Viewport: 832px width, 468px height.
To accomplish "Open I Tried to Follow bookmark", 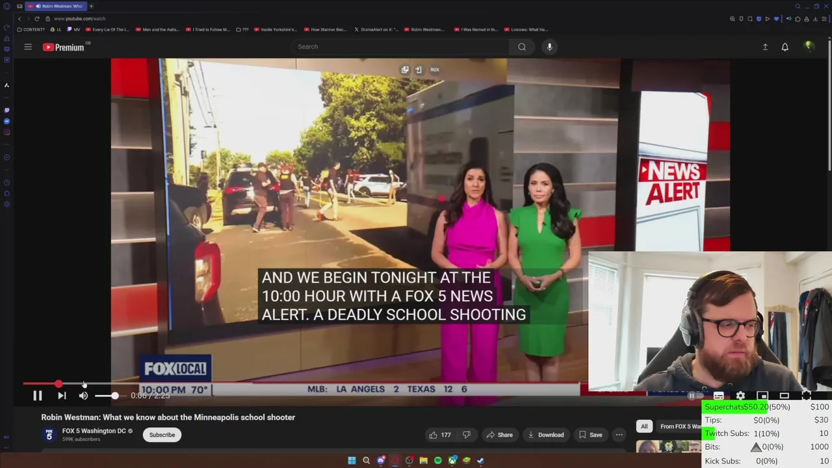I will tap(208, 29).
